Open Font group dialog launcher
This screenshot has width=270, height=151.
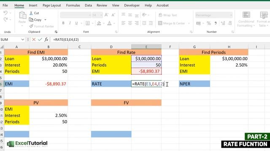[116, 32]
